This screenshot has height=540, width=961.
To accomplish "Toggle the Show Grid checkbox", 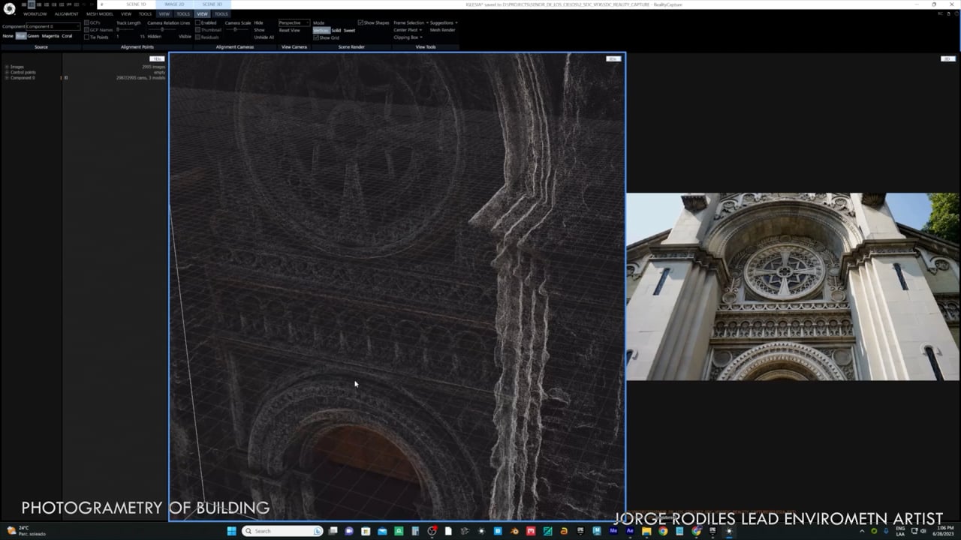I will [x=316, y=37].
